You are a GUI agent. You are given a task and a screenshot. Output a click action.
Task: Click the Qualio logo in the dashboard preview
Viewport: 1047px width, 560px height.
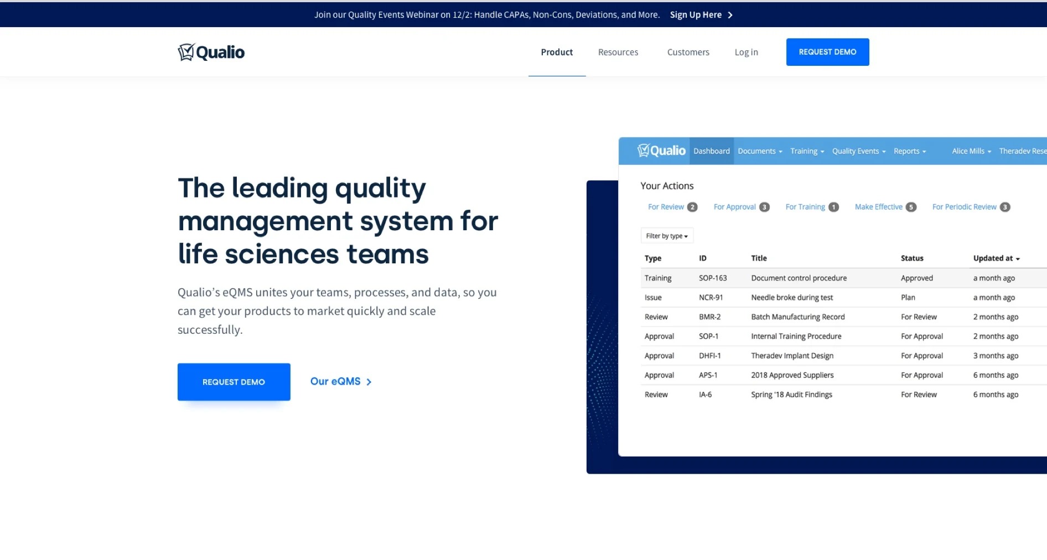point(661,151)
